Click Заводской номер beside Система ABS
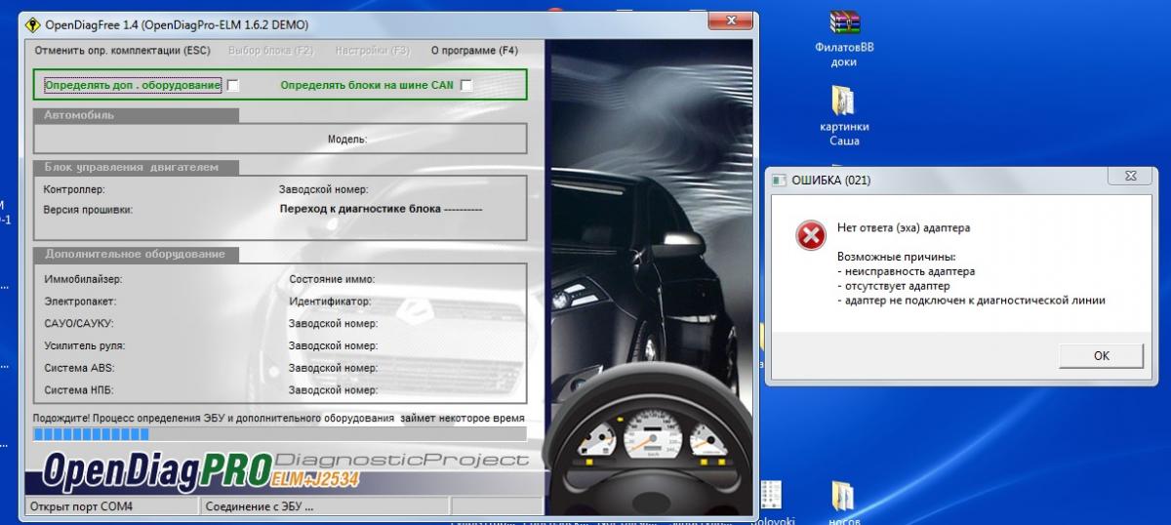This screenshot has height=525, width=1171. pos(333,368)
